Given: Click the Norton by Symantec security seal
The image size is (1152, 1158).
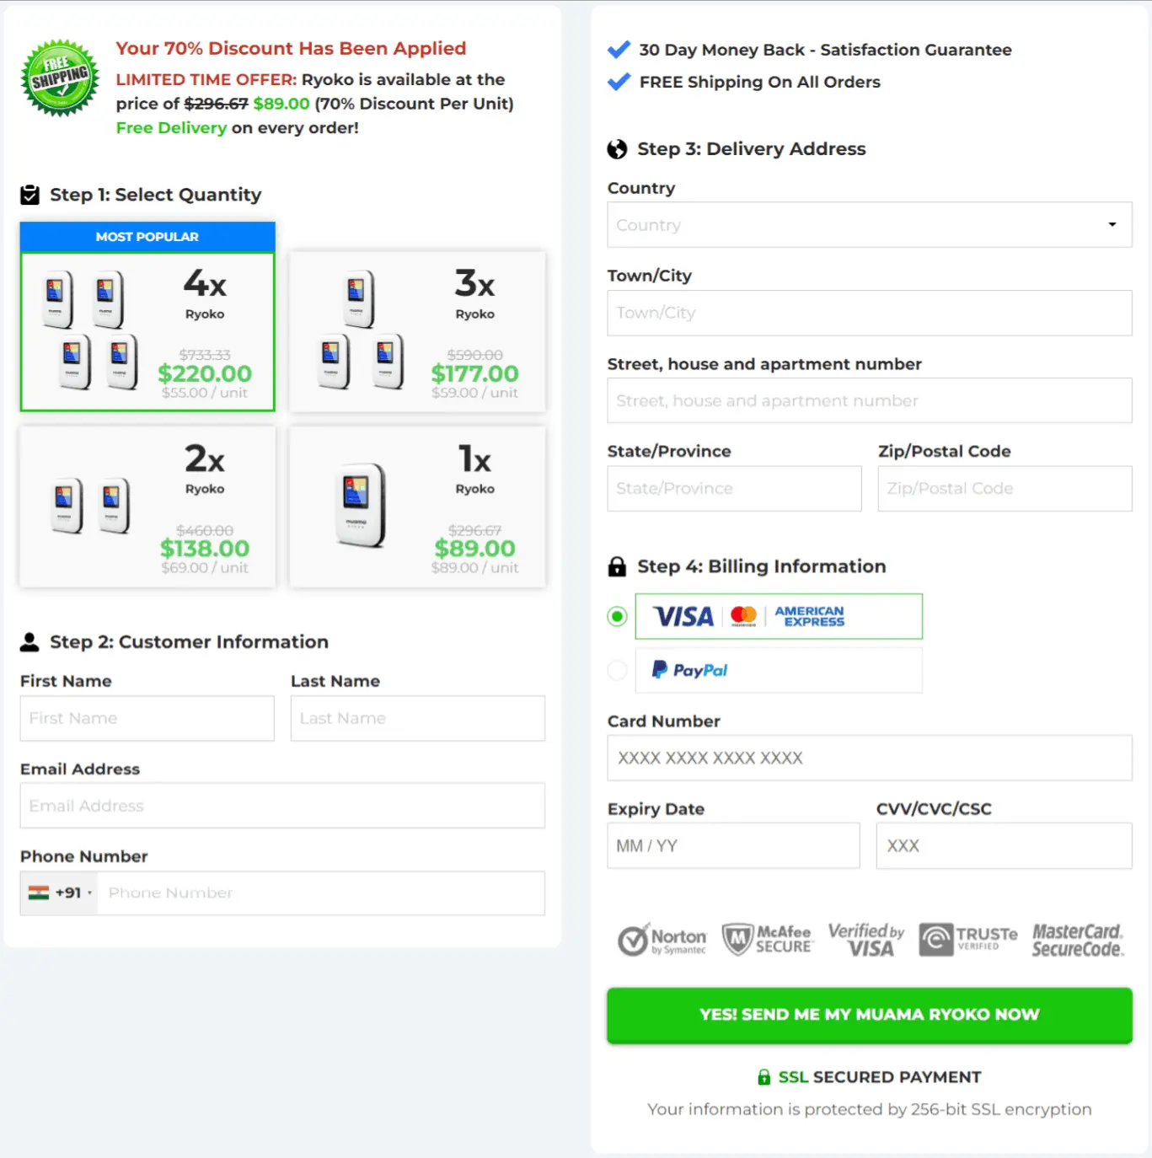Looking at the screenshot, I should pos(662,939).
